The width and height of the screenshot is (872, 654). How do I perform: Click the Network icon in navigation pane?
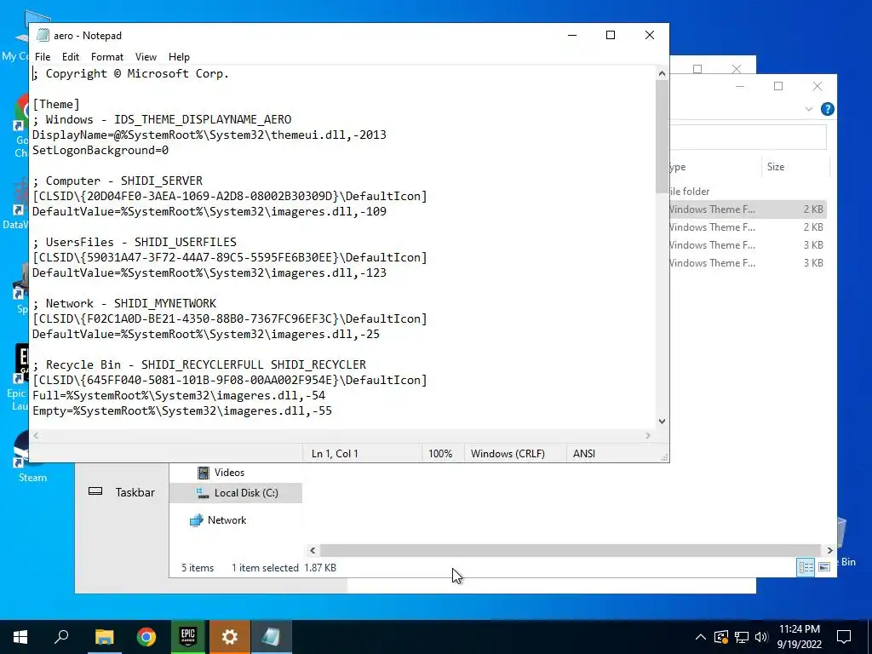tap(196, 520)
